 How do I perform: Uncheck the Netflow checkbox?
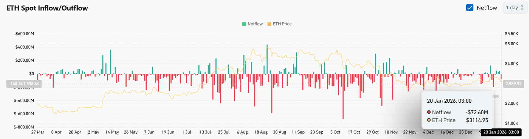[469, 8]
